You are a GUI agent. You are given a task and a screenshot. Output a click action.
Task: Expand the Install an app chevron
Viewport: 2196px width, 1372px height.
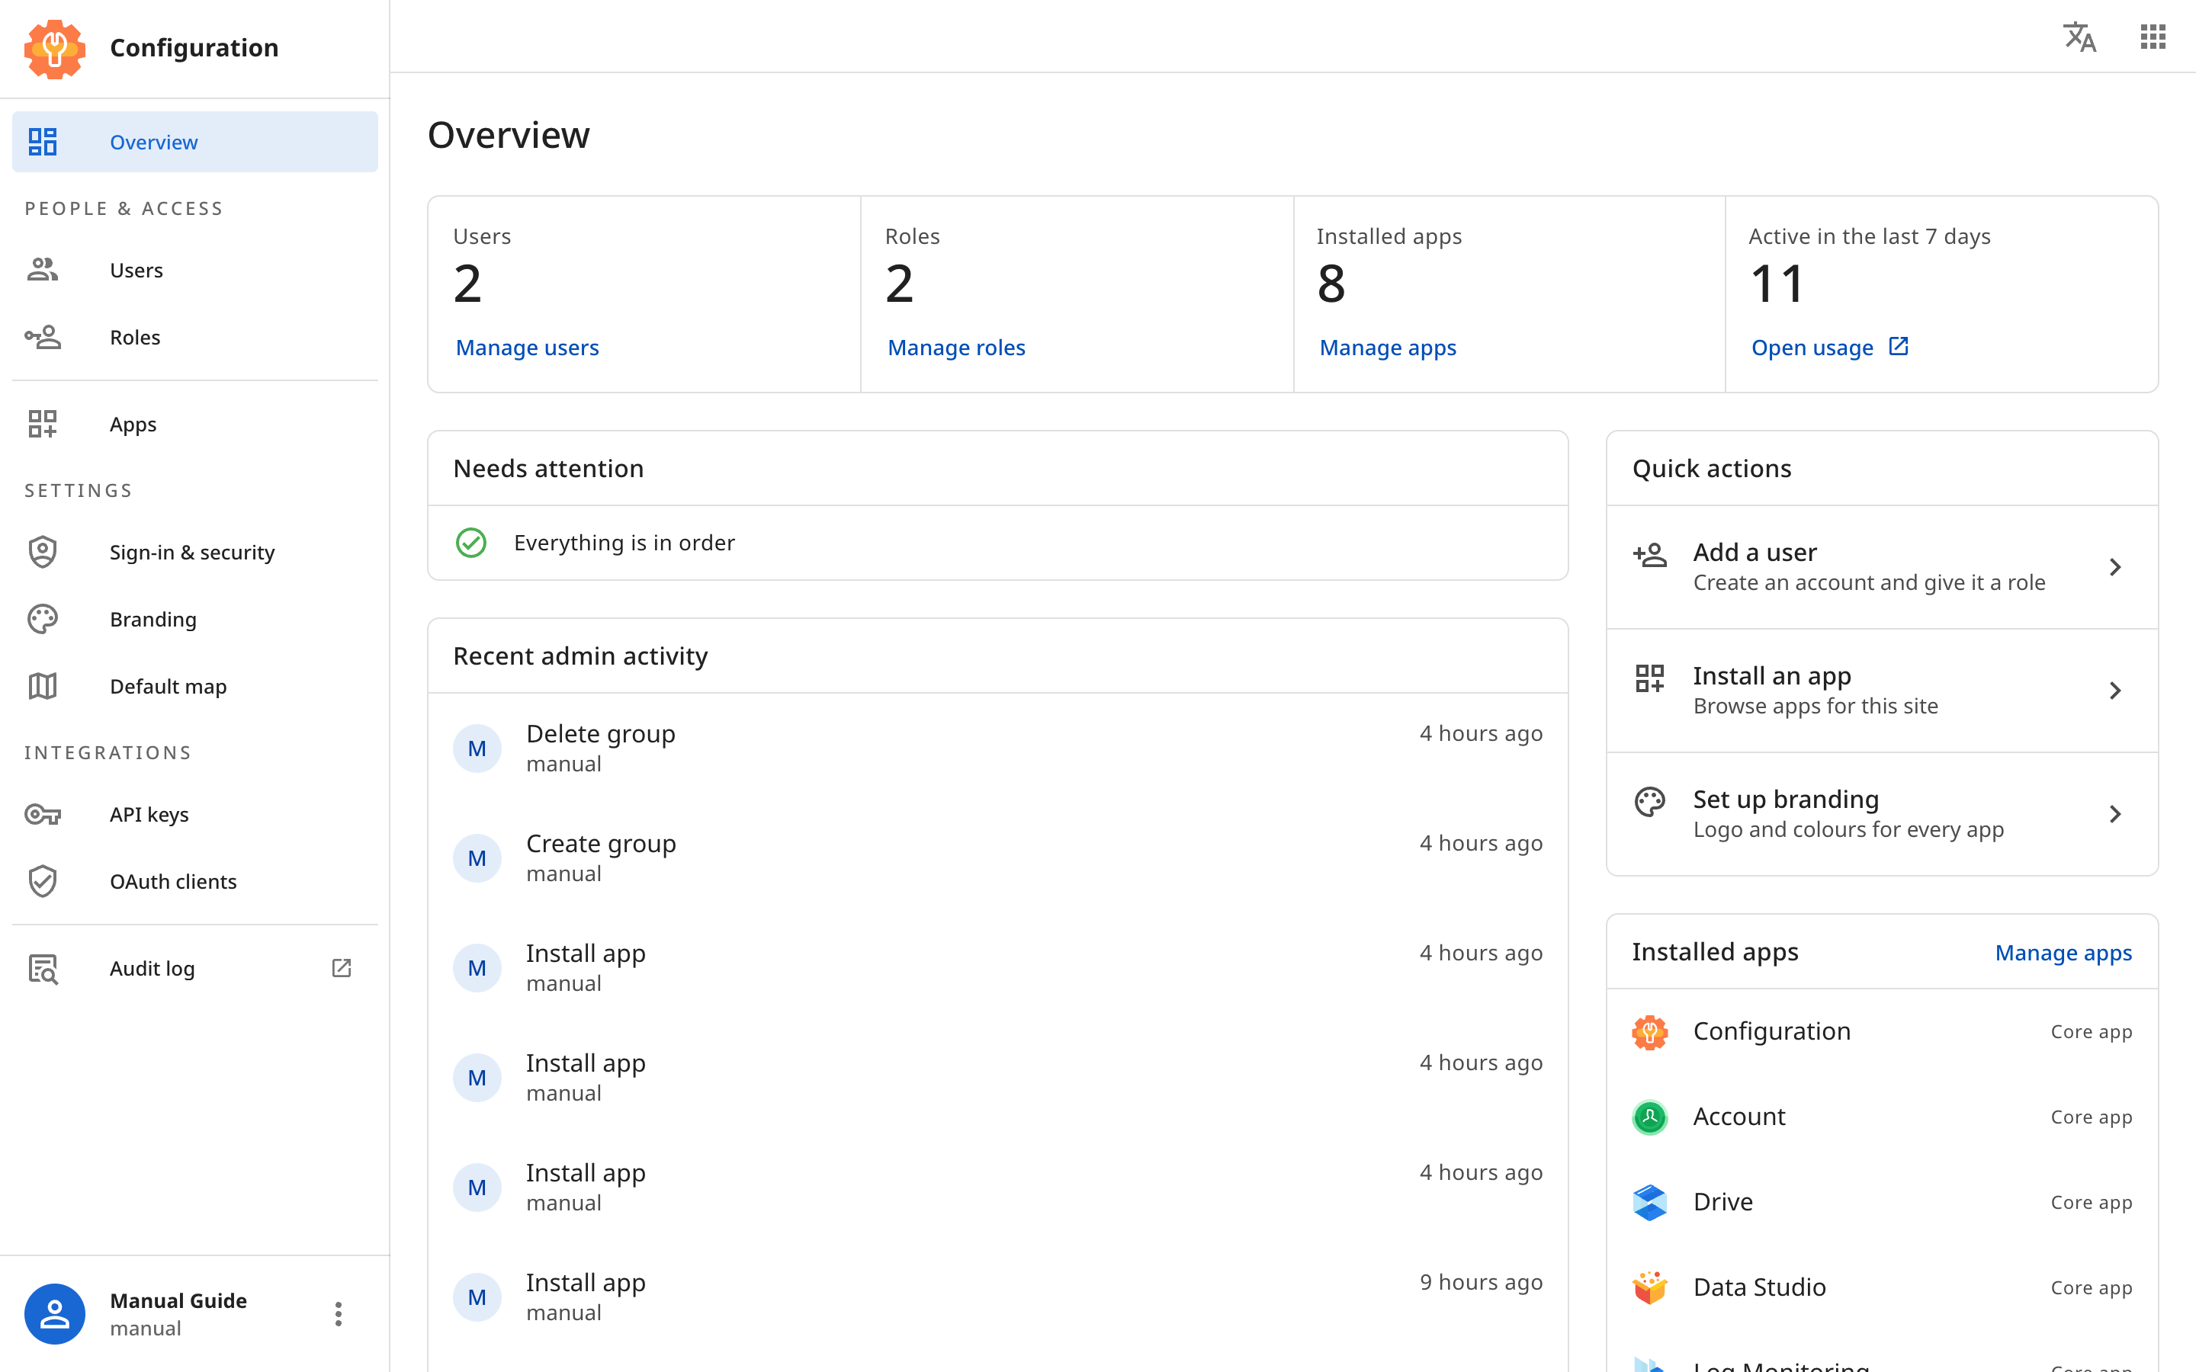[x=2115, y=691]
